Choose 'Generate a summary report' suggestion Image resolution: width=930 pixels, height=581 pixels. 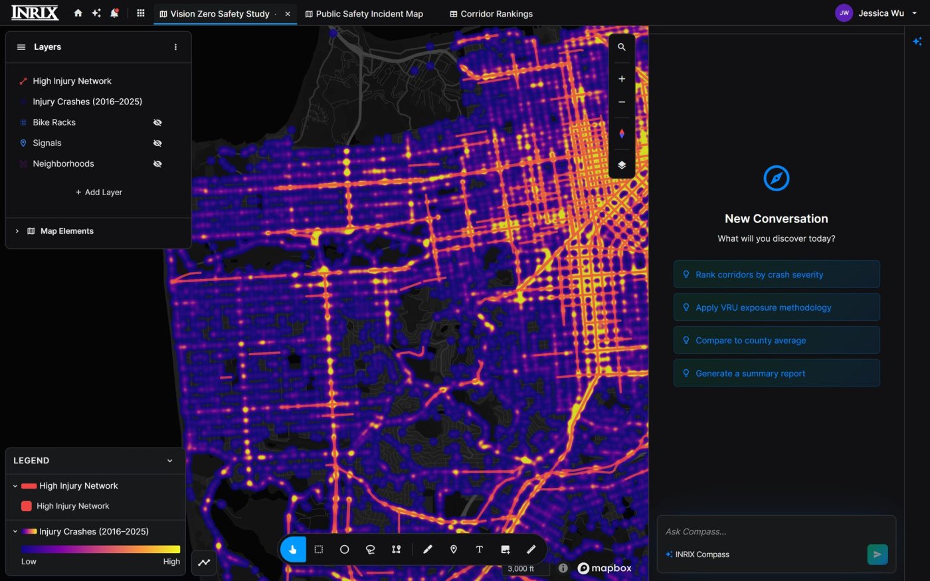[777, 373]
